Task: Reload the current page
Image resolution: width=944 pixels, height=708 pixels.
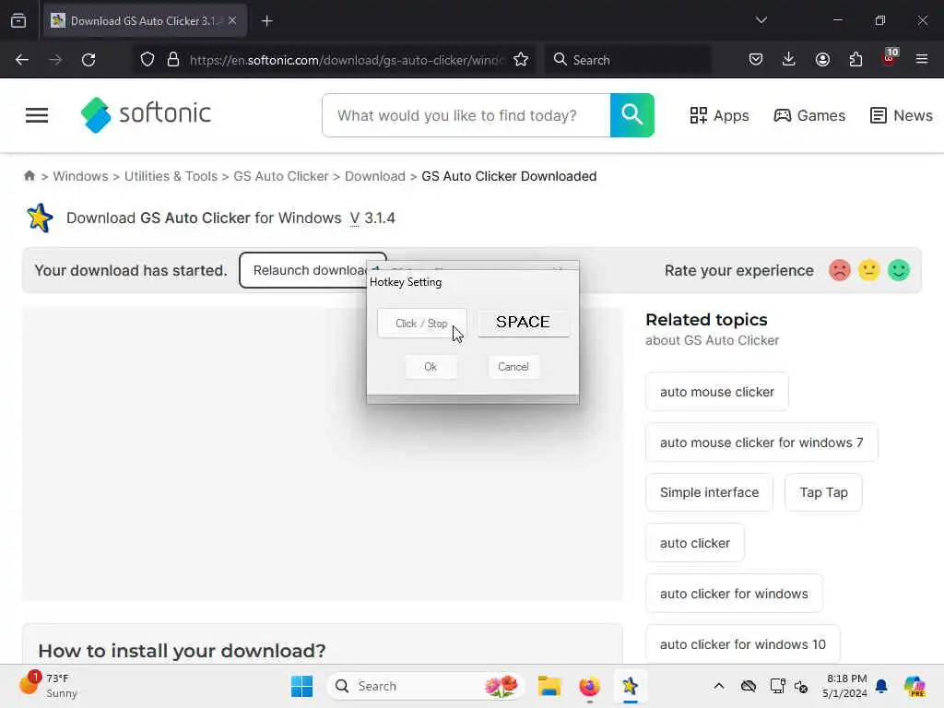Action: tap(88, 60)
